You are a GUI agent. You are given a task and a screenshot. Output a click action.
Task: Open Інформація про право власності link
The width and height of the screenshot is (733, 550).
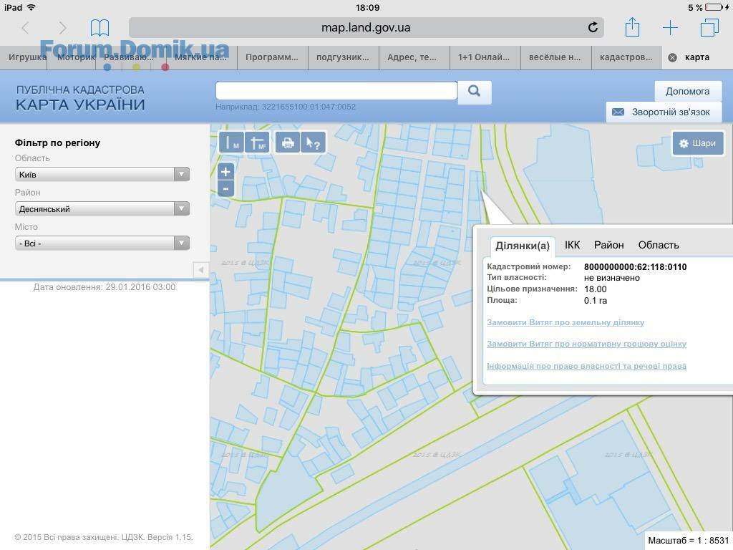click(x=587, y=366)
